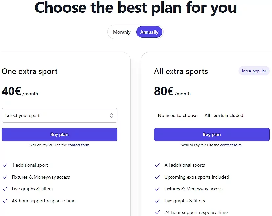Click Buy plan for One extra sport

(59, 134)
